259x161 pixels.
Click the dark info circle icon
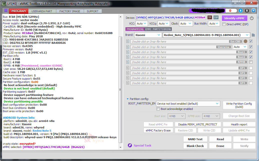point(247,11)
